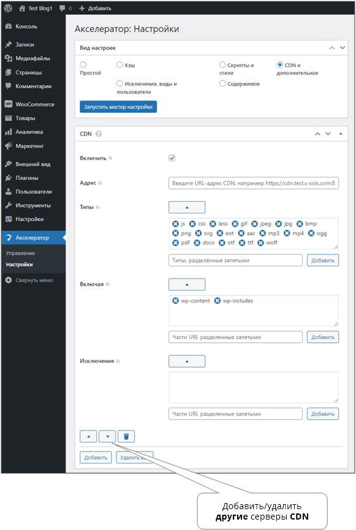Image resolution: width=356 pixels, height=530 pixels.
Task: Remove the wp-includes tag
Action: [x=218, y=301]
